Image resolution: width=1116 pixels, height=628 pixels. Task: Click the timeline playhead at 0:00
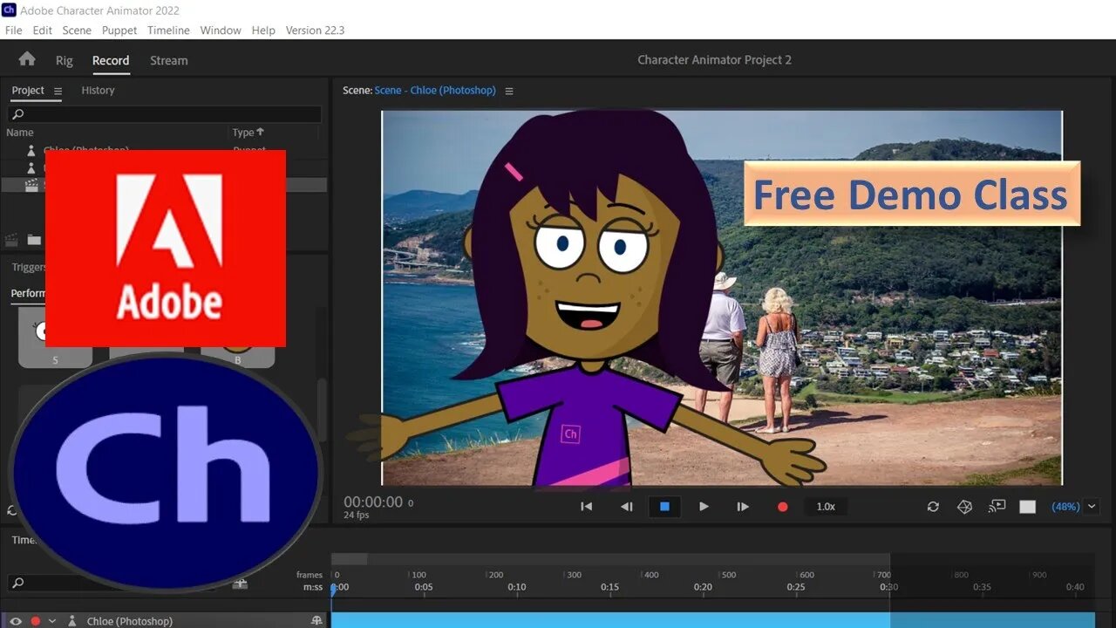point(332,590)
